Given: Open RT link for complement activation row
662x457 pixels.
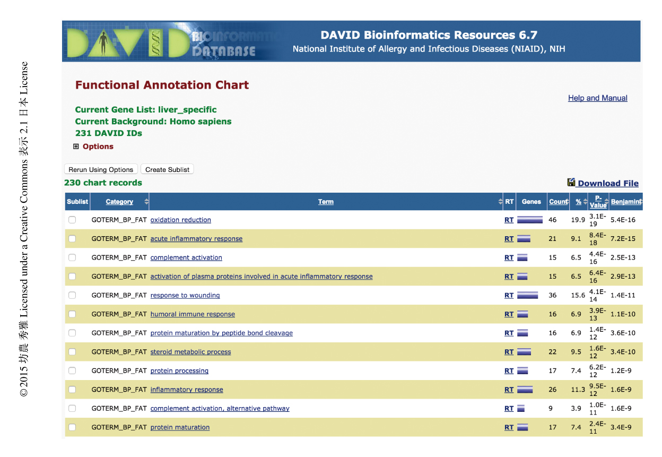Looking at the screenshot, I should pyautogui.click(x=509, y=258).
